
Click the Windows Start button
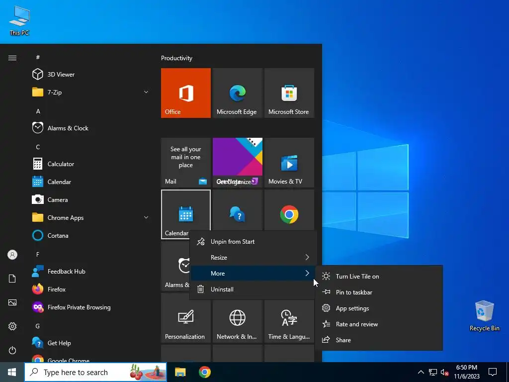[12, 372]
